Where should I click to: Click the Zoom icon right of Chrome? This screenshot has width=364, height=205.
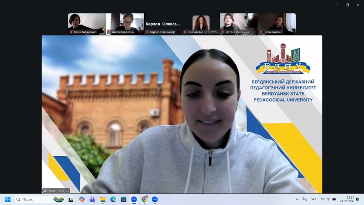[155, 199]
